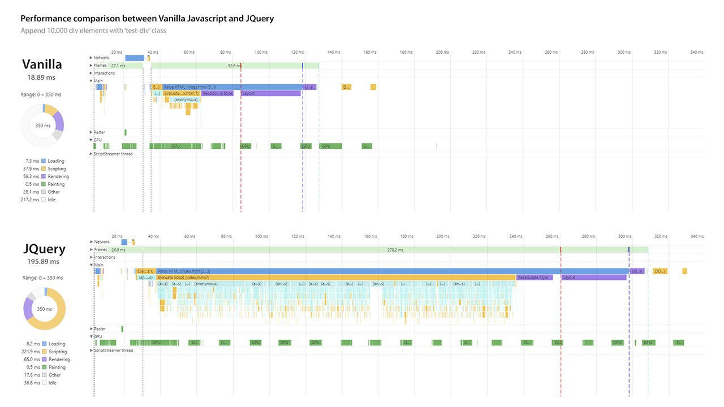Image resolution: width=724 pixels, height=407 pixels.
Task: Click Rendering purple swatch in Vanilla legend
Action: 44,176
